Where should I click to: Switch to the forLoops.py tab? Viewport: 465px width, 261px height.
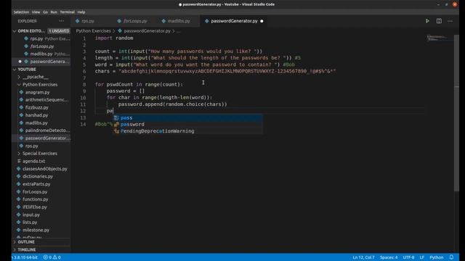point(135,21)
